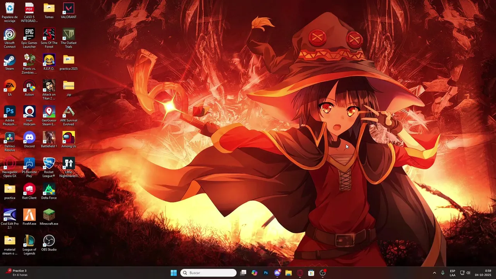Click the Riot Client icon
Image resolution: width=496 pixels, height=279 pixels.
point(29,191)
